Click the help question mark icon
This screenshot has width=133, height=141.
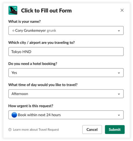pos(10,130)
